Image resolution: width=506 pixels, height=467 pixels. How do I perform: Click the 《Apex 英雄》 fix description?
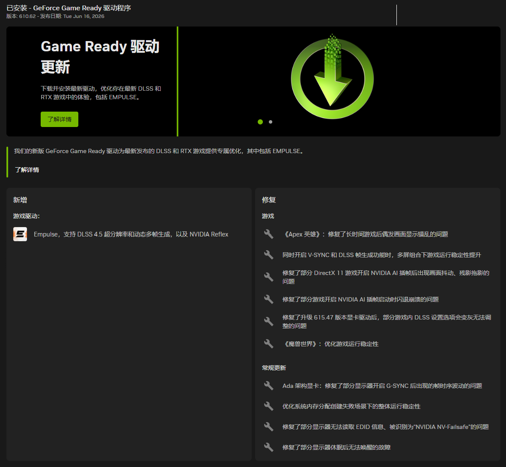coord(365,234)
